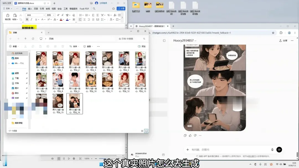The width and height of the screenshot is (299, 168).
Task: Toggle Strikethrough in WPS ribbon
Action: tap(42, 19)
